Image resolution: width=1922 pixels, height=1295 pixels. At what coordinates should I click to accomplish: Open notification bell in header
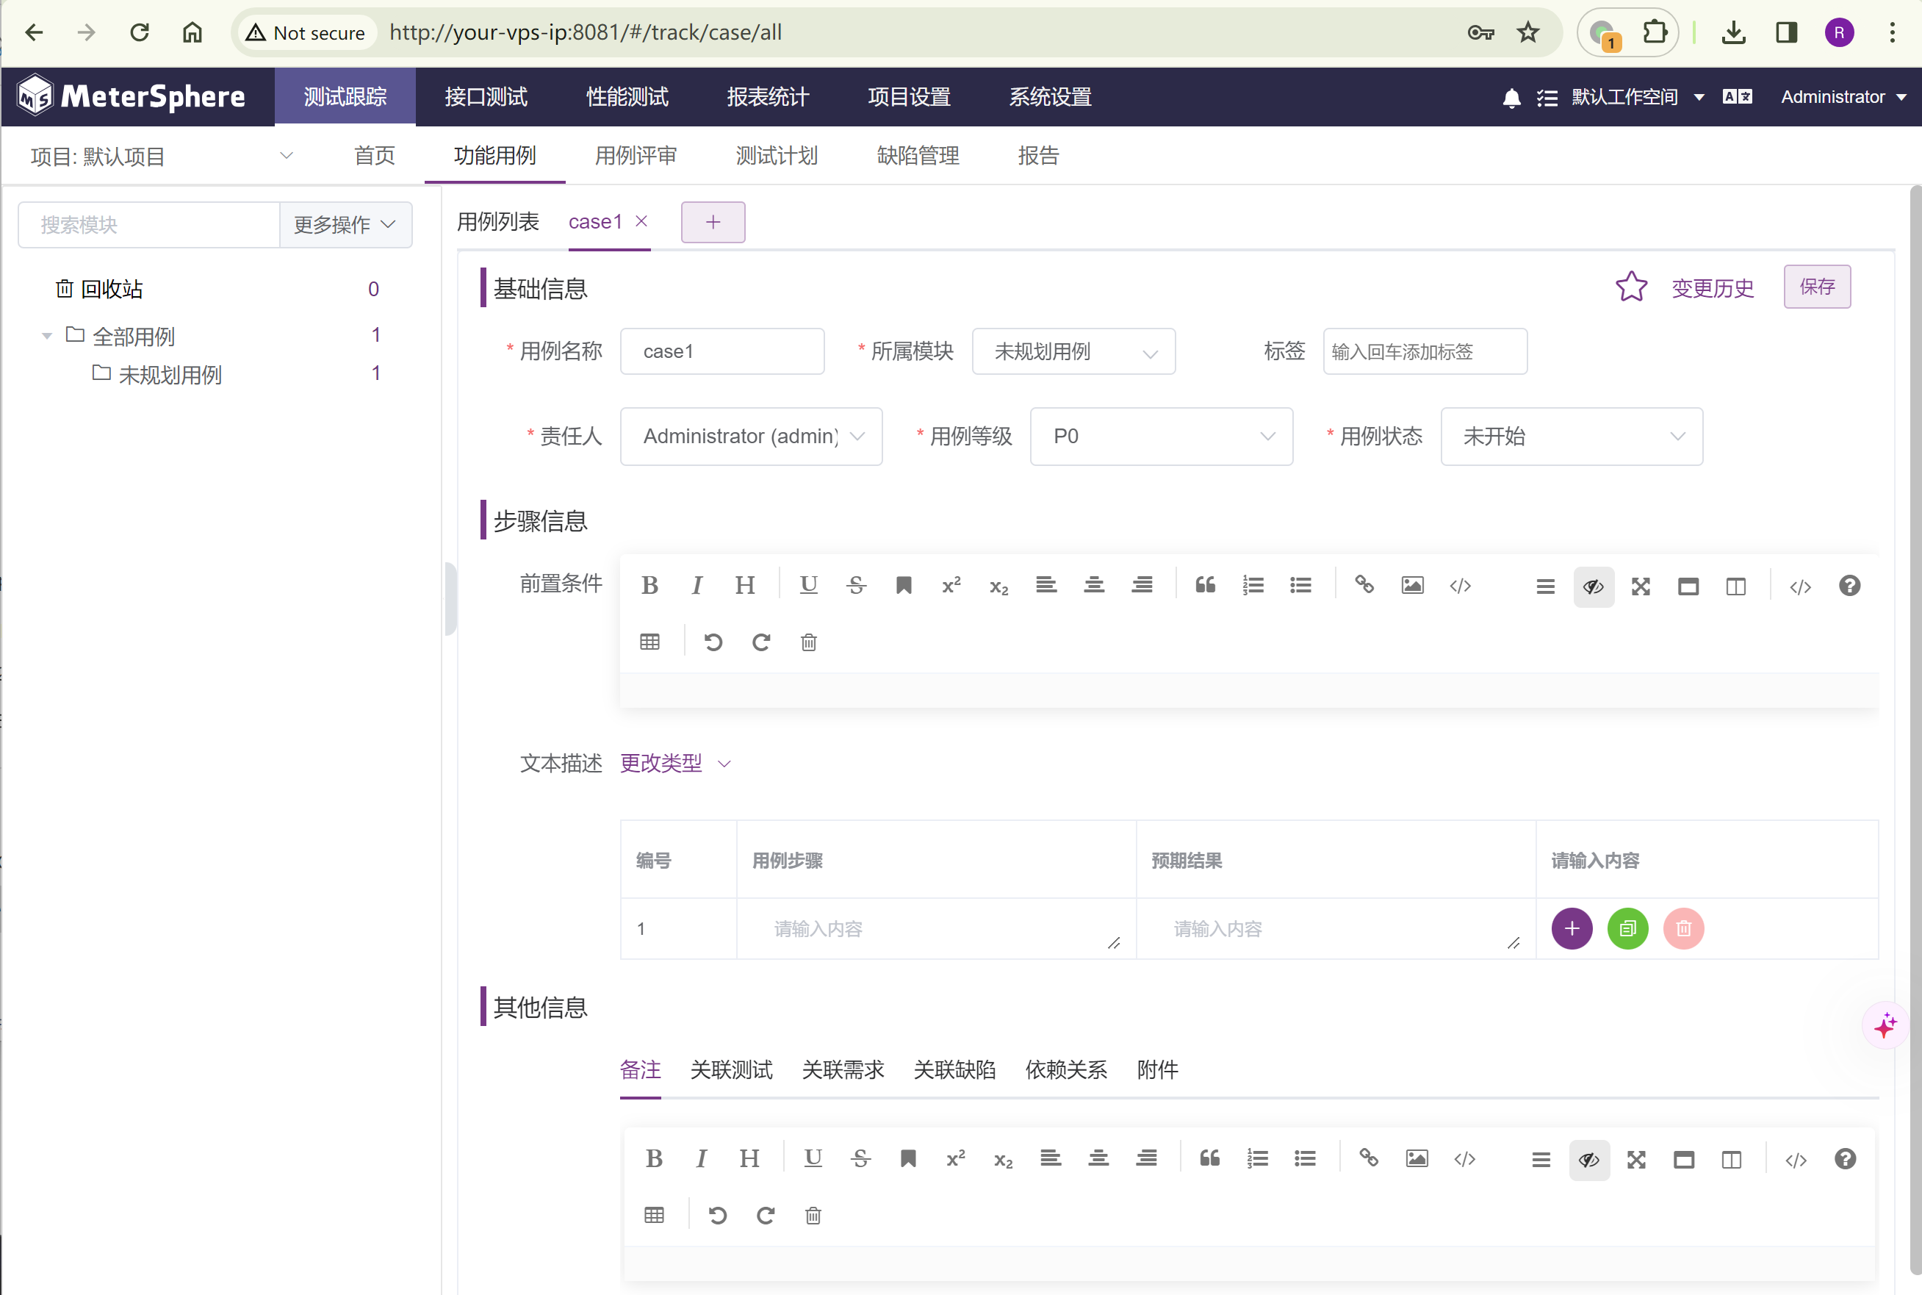click(x=1511, y=98)
